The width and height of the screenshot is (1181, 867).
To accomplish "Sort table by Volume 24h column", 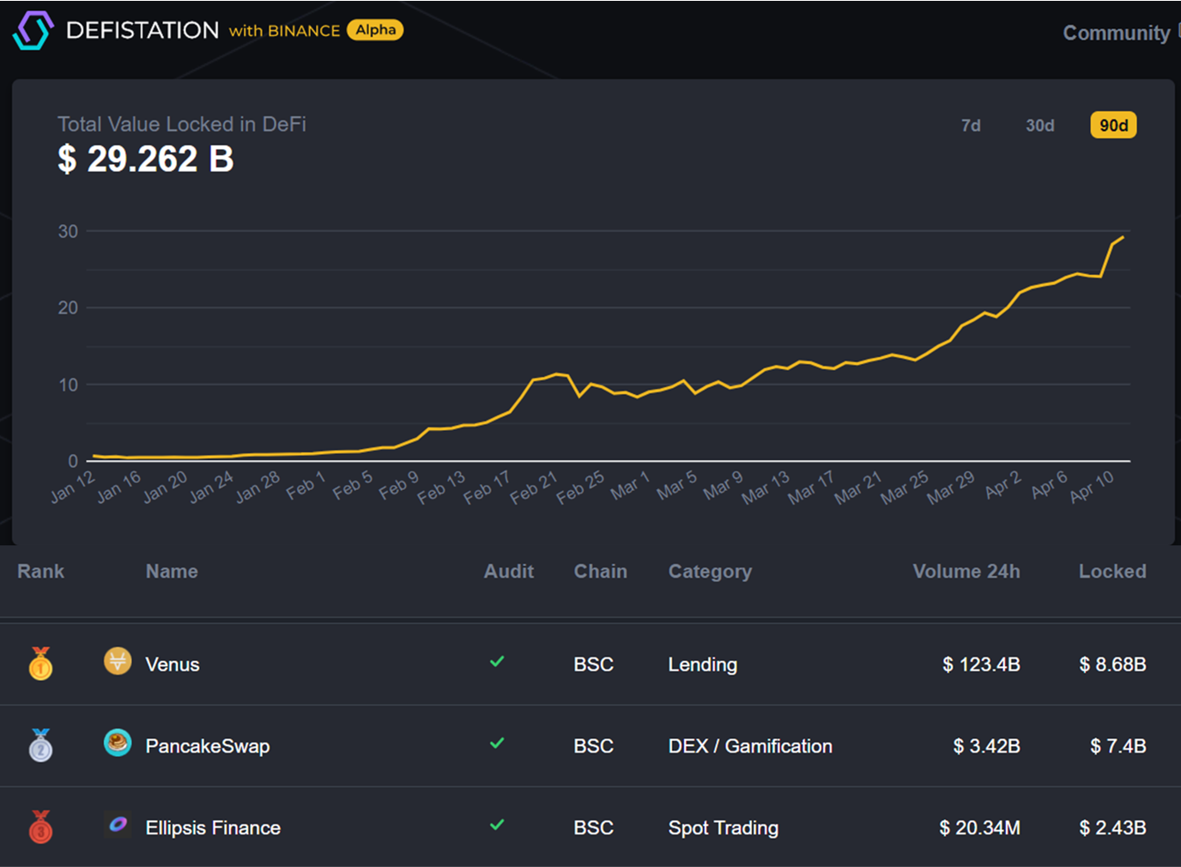I will tap(966, 571).
